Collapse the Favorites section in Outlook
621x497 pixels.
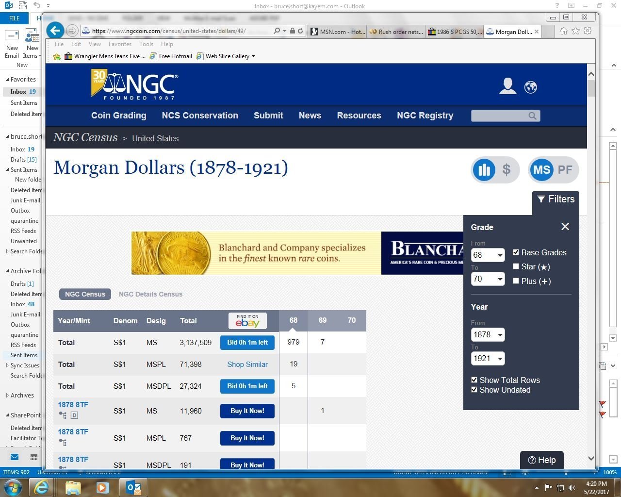pyautogui.click(x=7, y=80)
